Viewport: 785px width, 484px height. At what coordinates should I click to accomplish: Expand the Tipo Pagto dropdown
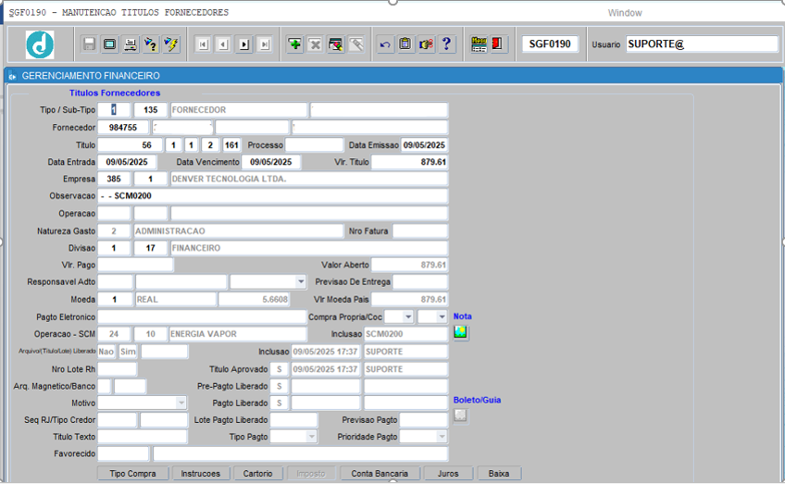pyautogui.click(x=311, y=437)
